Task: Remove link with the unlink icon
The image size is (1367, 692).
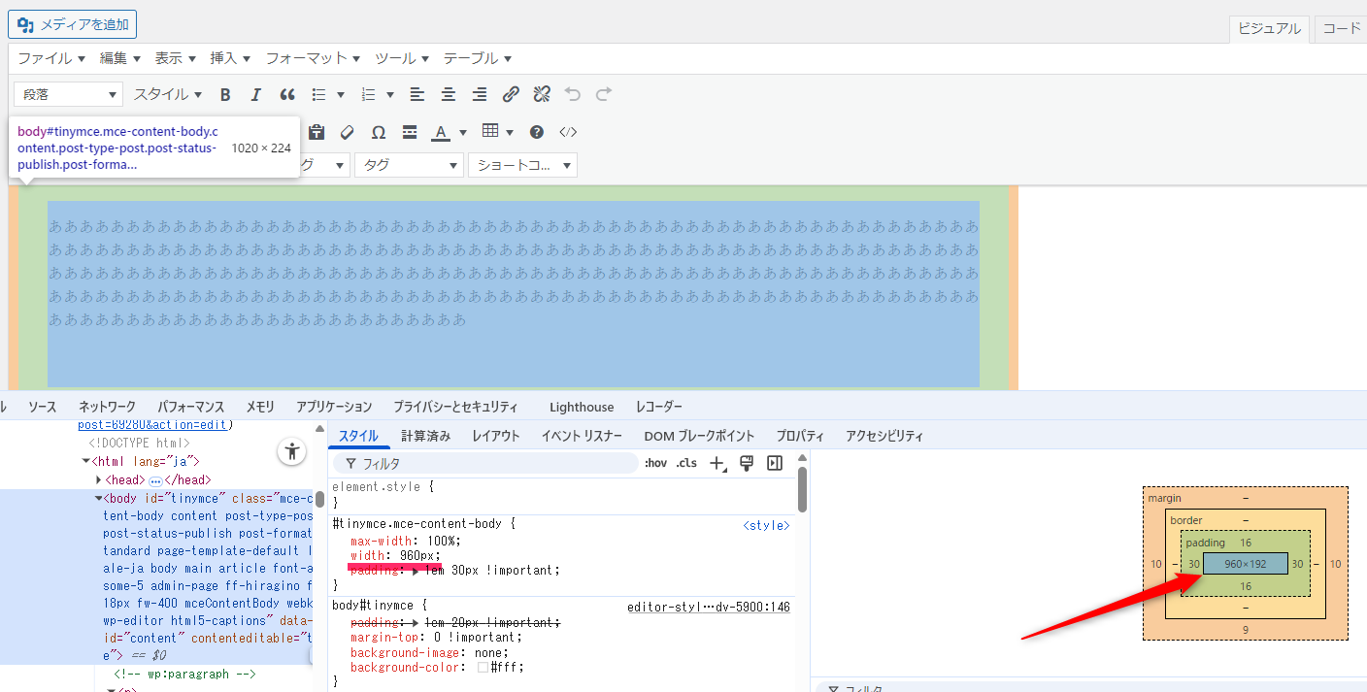Action: coord(542,94)
